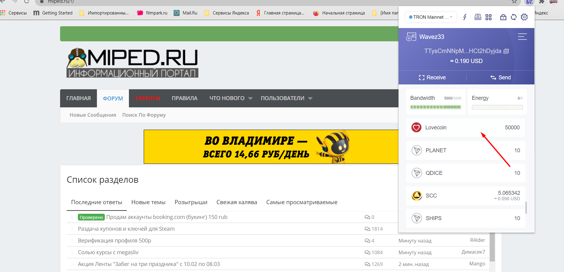Click reply count 1269

tap(377, 264)
